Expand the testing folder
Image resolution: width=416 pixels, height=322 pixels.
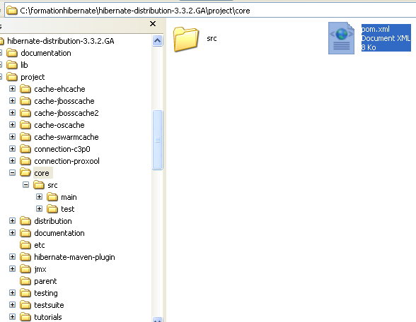(12, 293)
